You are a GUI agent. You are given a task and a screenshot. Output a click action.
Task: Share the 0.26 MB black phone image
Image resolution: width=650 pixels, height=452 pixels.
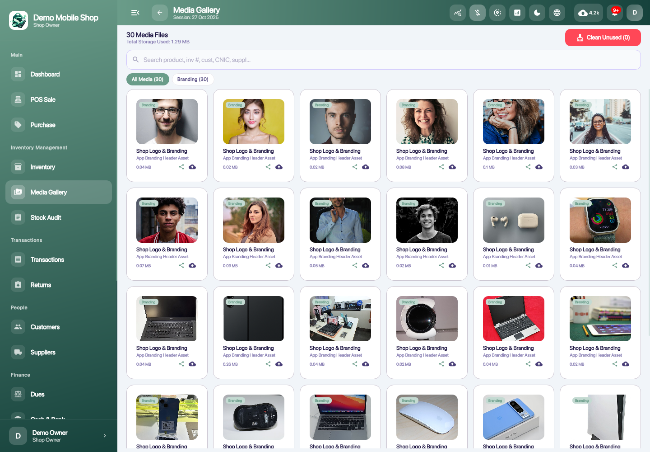click(x=268, y=364)
